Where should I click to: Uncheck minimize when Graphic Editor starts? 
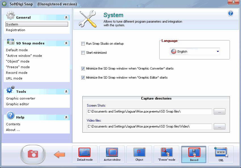pyautogui.click(x=83, y=78)
